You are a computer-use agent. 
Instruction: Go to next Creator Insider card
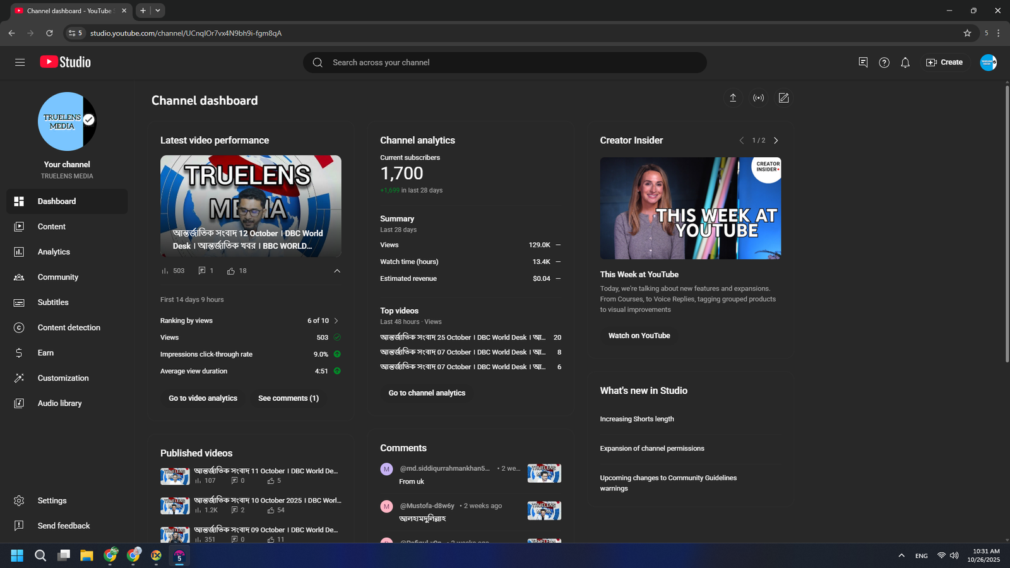(x=776, y=141)
